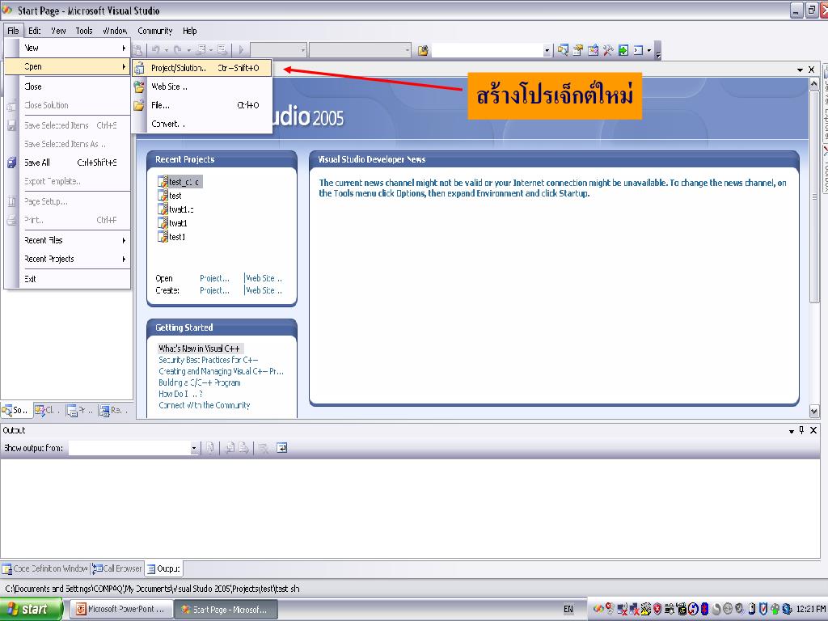Open the Properties Window toolbar icon
Viewport: 828px width, 621px height.
[578, 50]
